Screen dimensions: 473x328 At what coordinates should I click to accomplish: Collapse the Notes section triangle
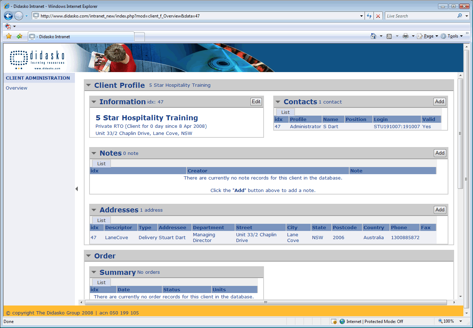point(94,153)
